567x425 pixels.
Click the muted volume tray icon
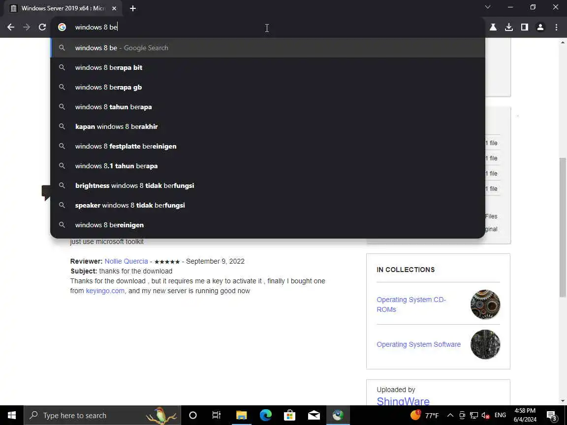pos(486,415)
